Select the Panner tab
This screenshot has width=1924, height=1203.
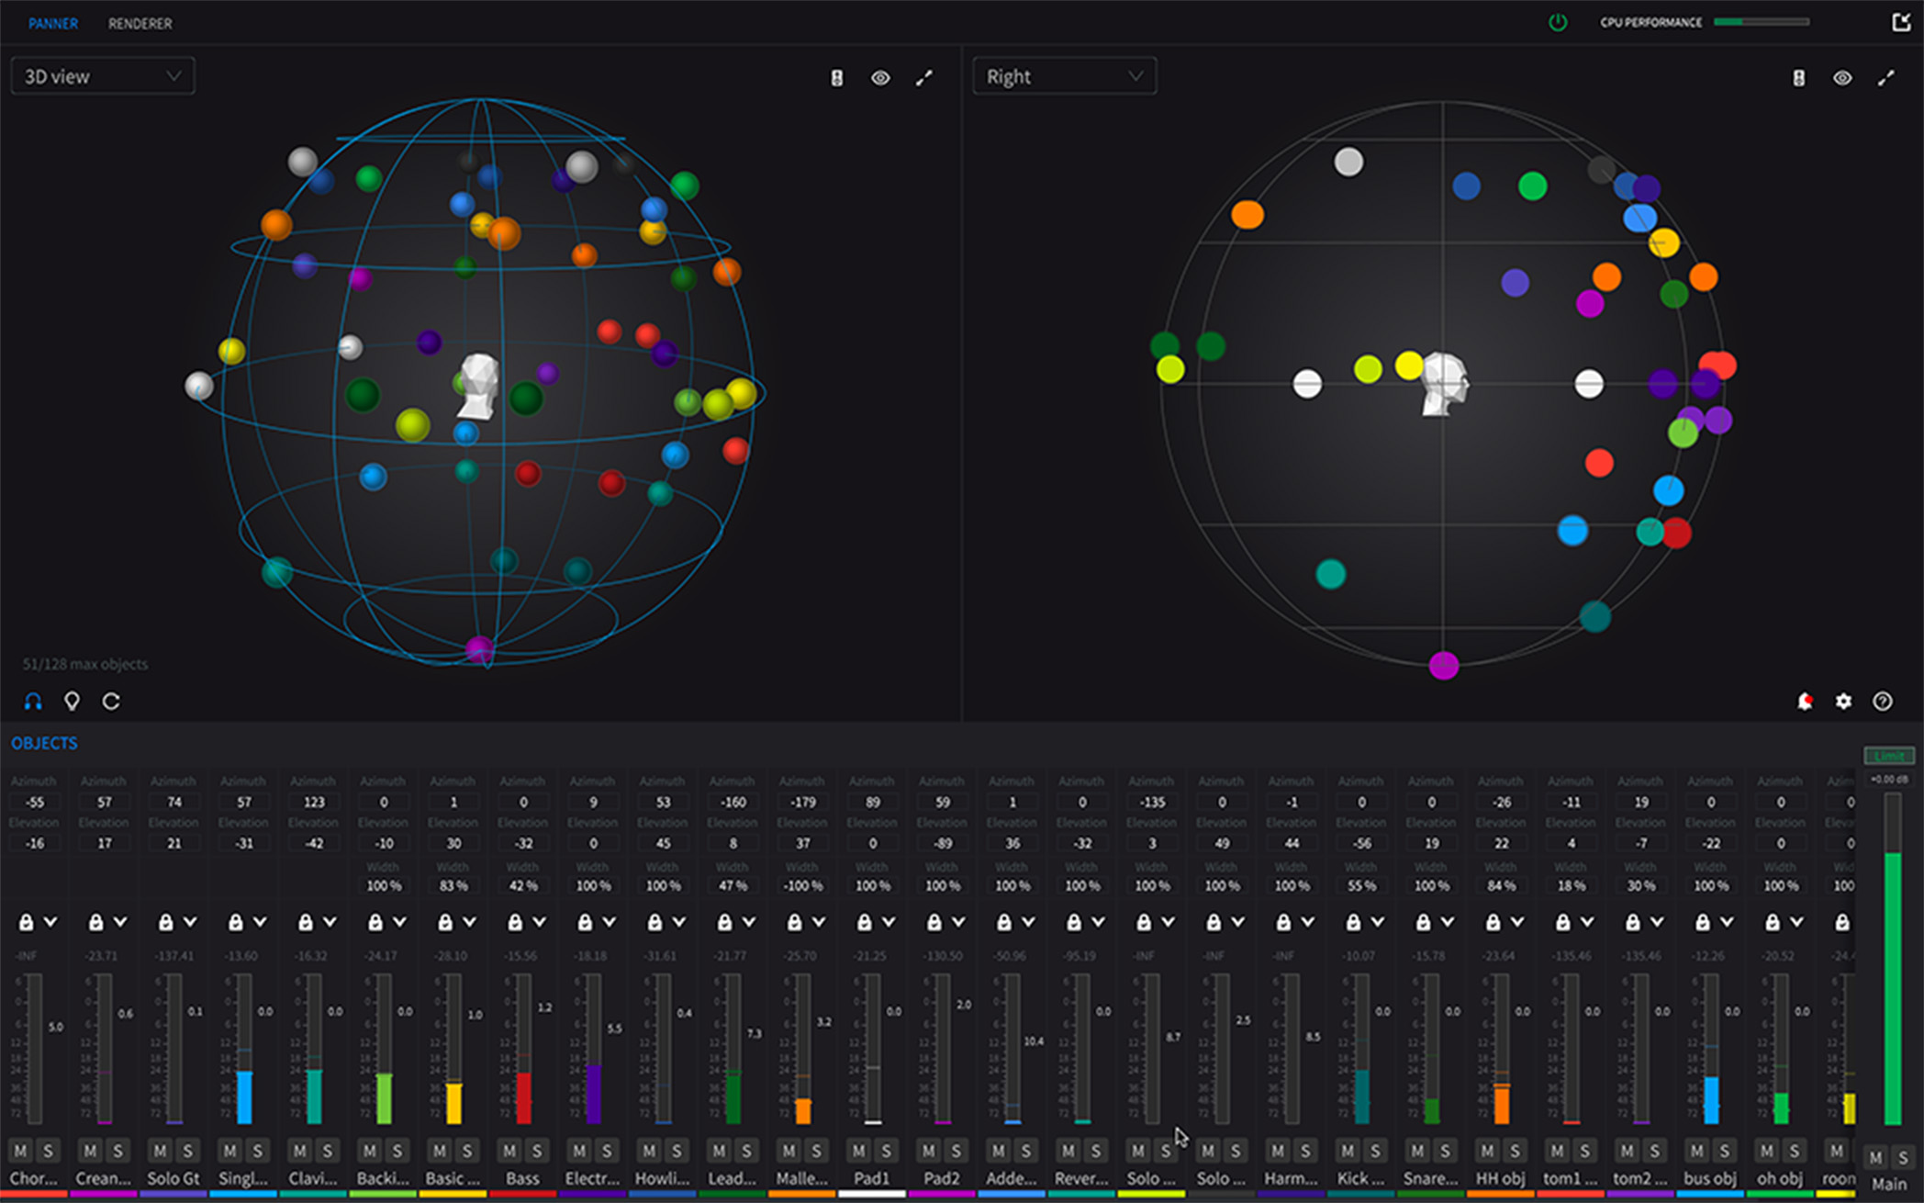pyautogui.click(x=53, y=23)
